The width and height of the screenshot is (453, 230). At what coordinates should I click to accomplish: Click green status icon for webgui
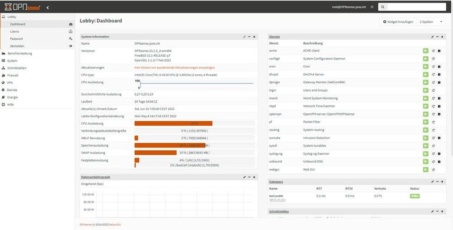pyautogui.click(x=426, y=169)
